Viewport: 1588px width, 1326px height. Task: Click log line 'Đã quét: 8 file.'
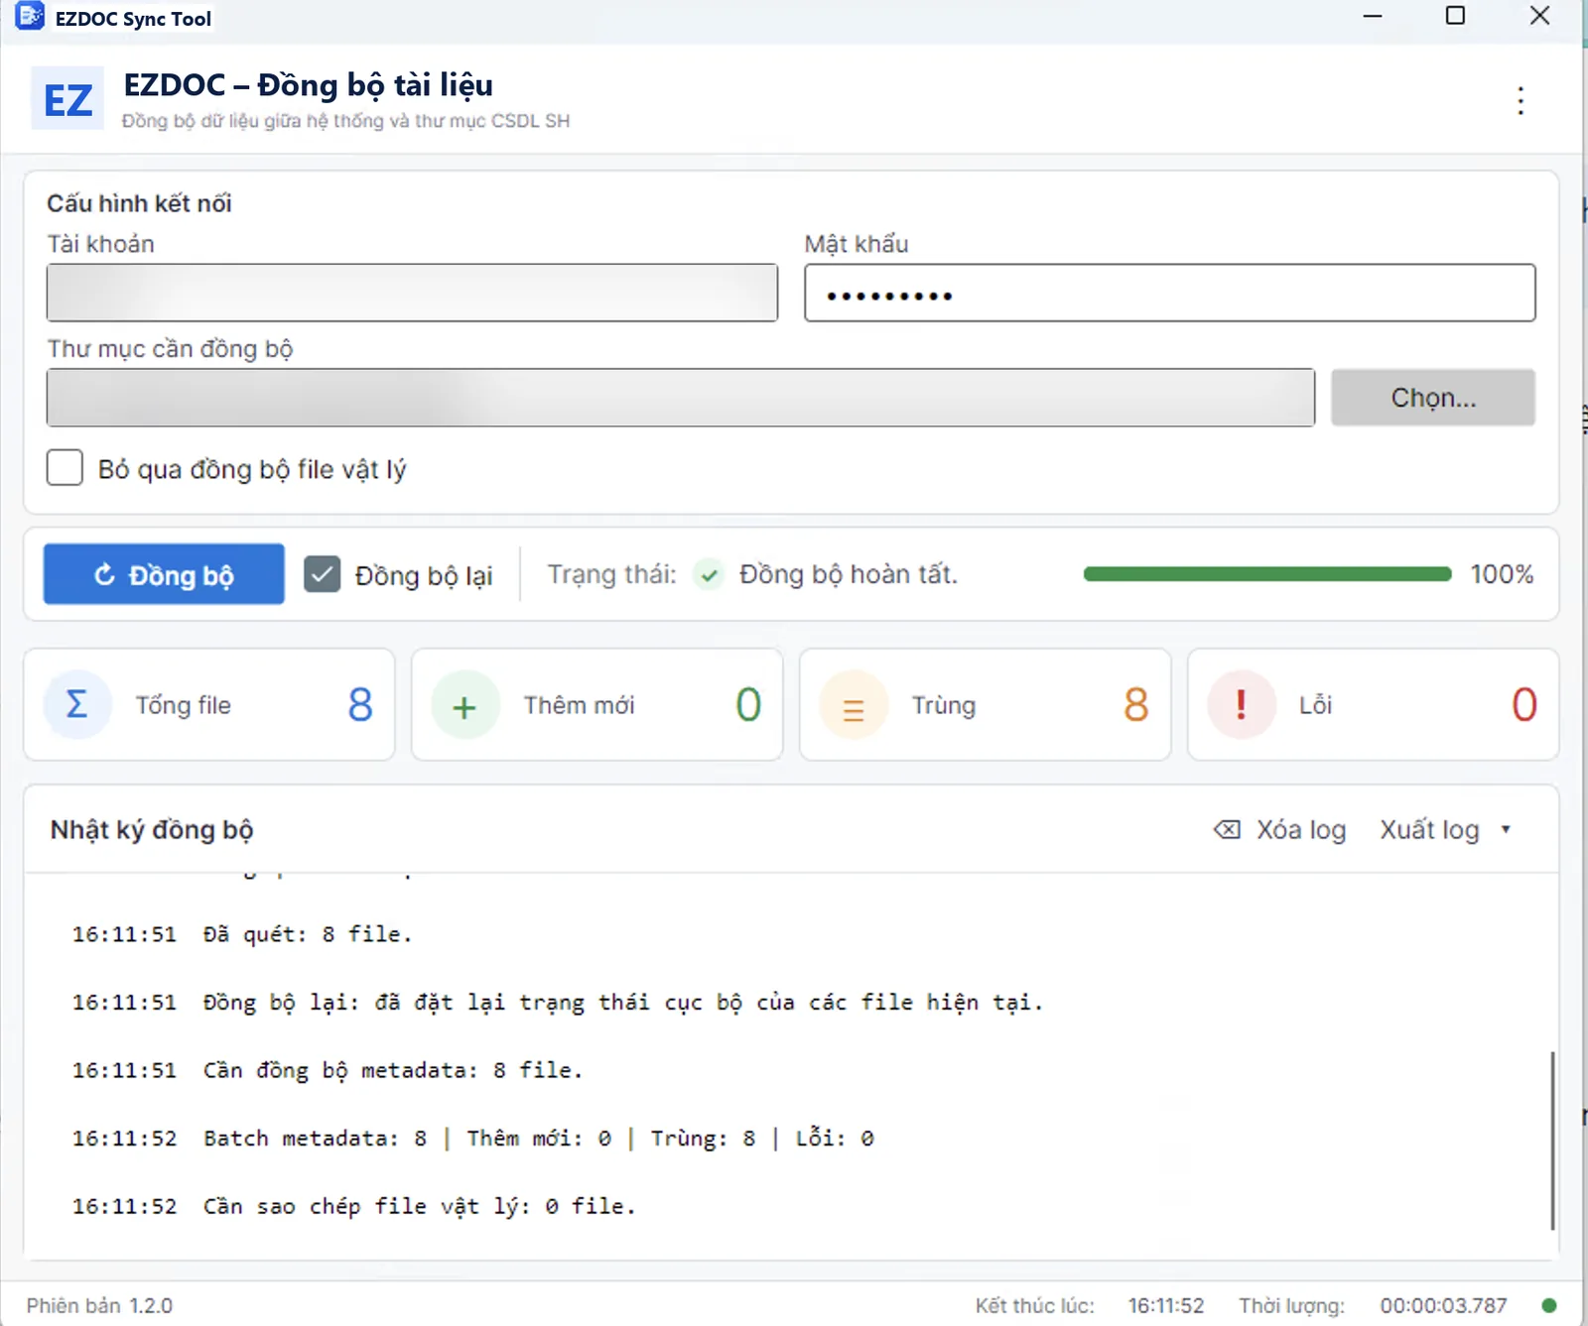point(308,934)
